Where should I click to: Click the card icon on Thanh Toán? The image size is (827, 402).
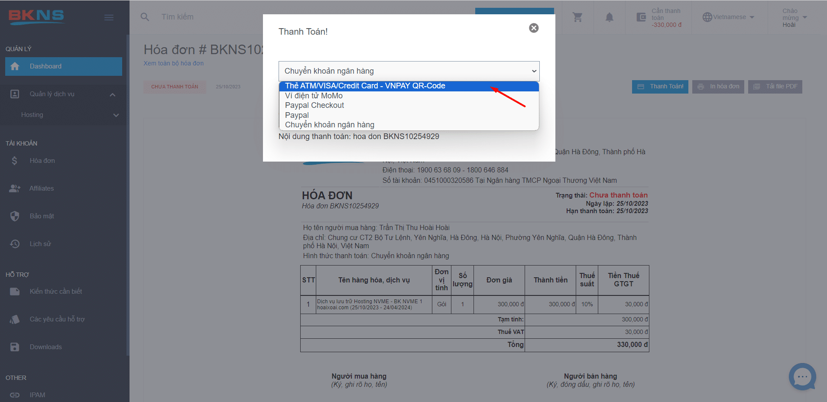coord(640,87)
